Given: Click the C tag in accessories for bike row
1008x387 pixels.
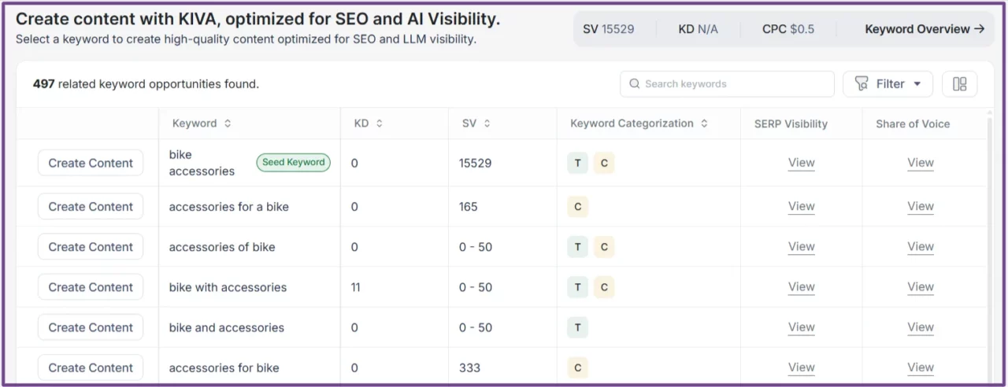Looking at the screenshot, I should pos(577,367).
